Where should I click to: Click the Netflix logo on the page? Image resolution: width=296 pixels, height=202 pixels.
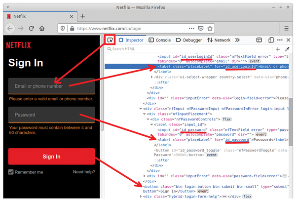click(19, 45)
